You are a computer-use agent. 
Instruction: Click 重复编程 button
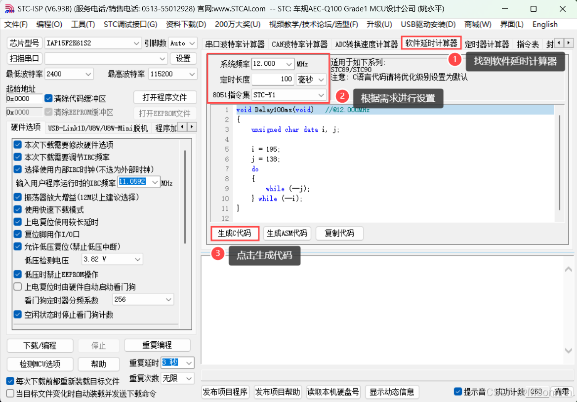[x=157, y=345]
